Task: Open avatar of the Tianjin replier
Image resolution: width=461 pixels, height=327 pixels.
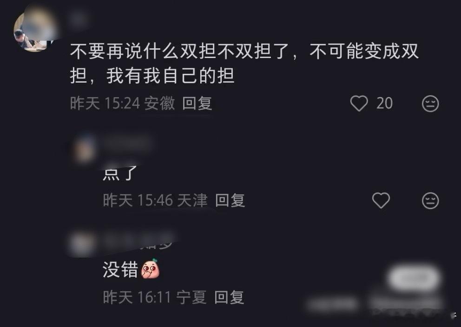Action: [x=85, y=149]
